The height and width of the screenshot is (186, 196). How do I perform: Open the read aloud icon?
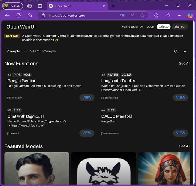(132, 16)
